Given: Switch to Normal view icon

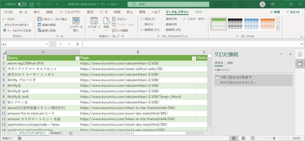Looking at the screenshot, I should [234, 138].
